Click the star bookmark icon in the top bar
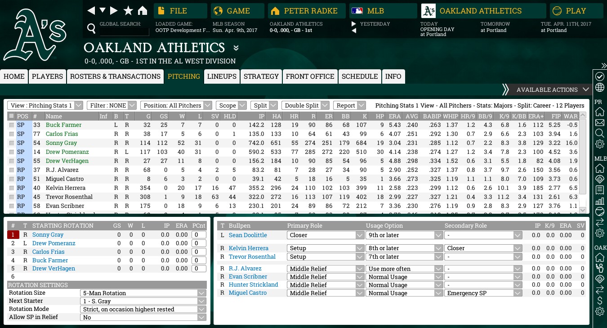This screenshot has width=607, height=328. (129, 10)
